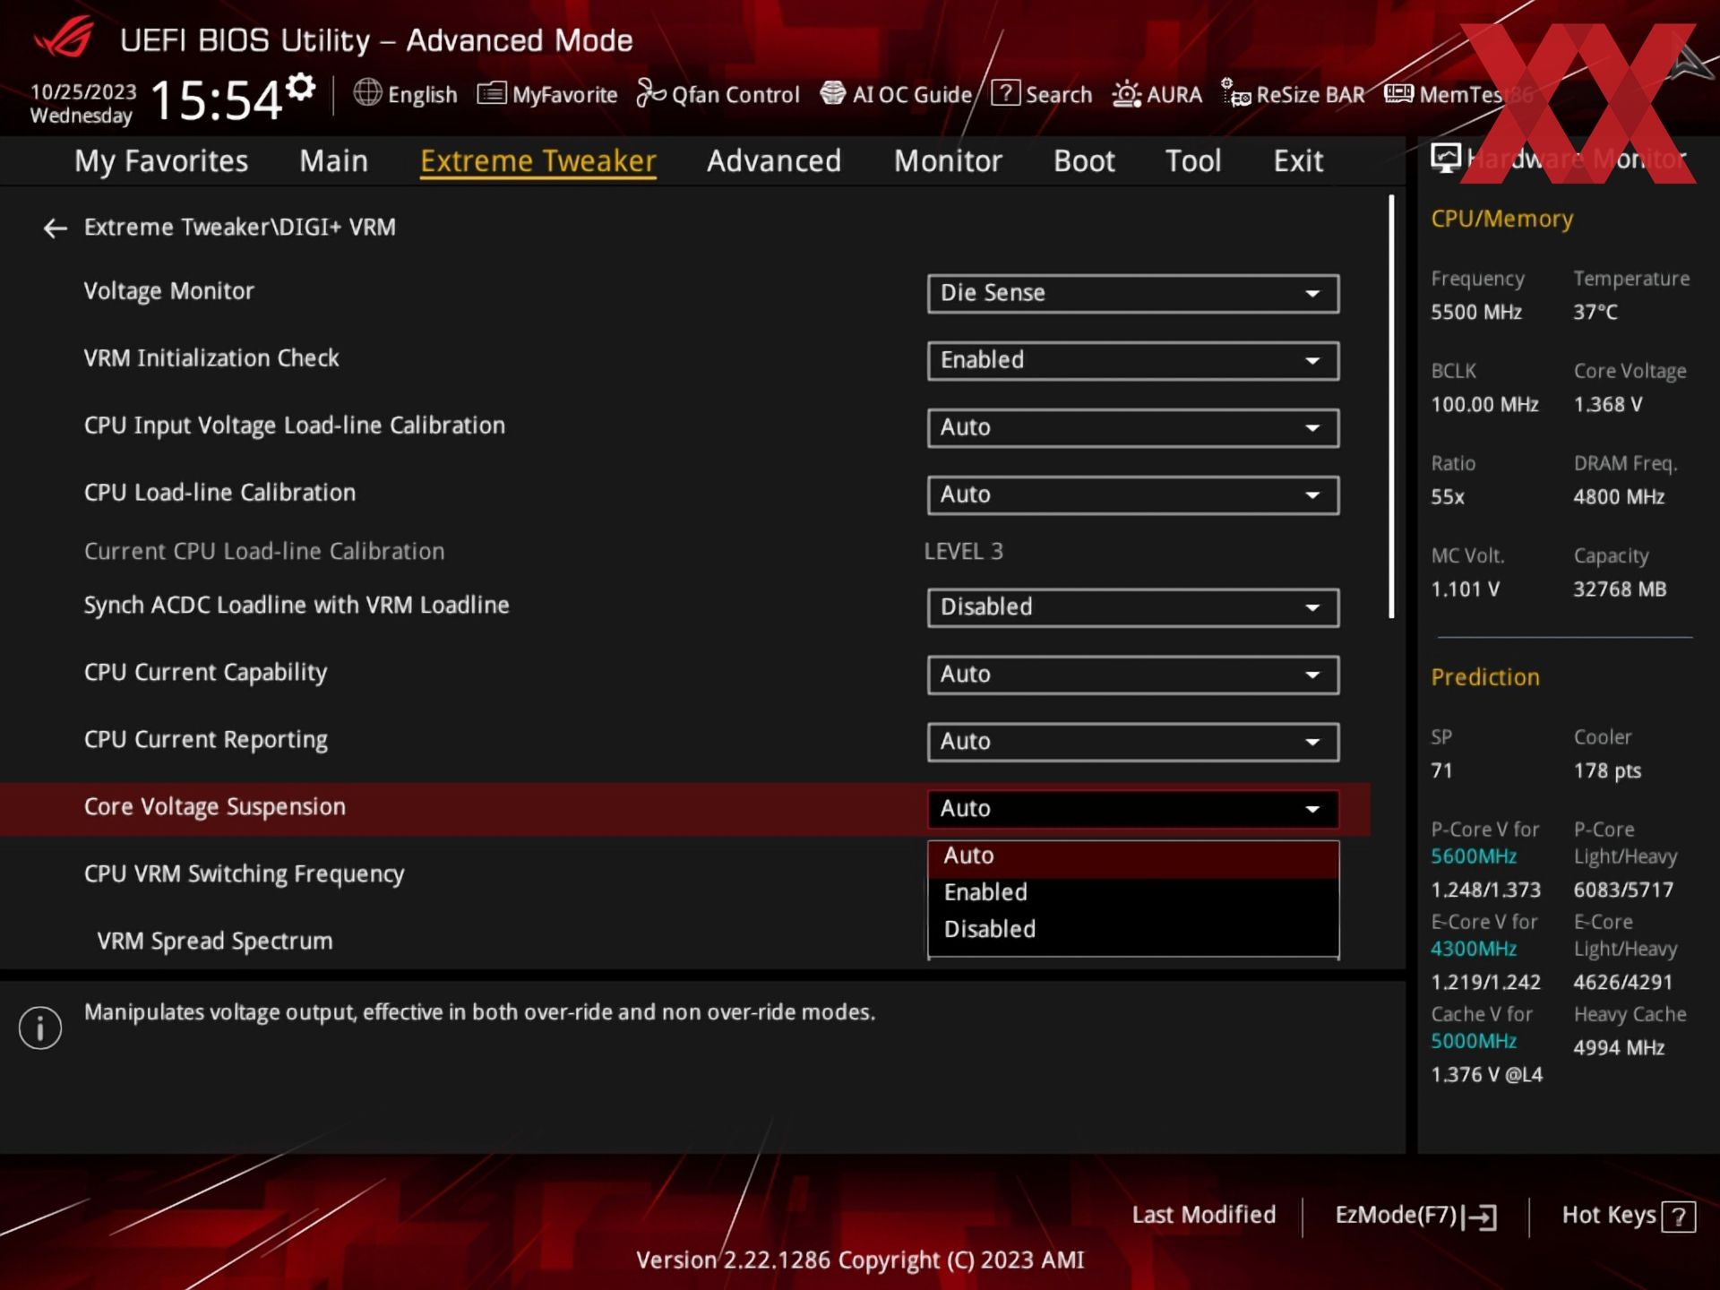Open AI OC Guide brain icon
The image size is (1720, 1290).
coord(833,93)
